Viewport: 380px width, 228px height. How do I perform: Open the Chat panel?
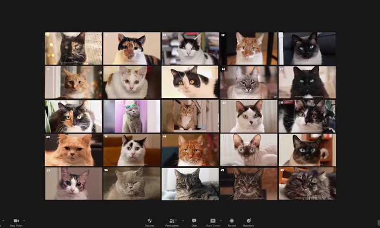coord(194,221)
